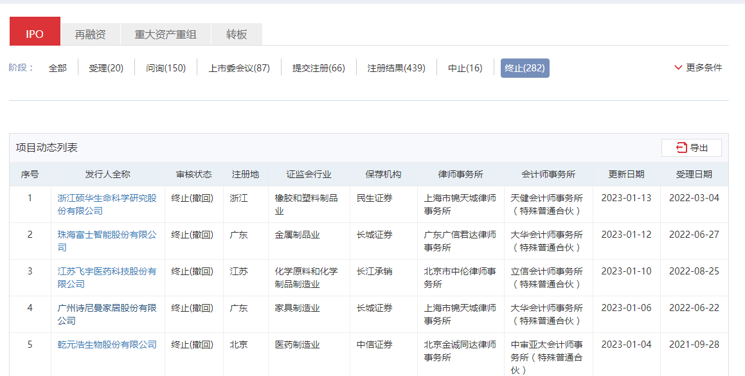Image resolution: width=745 pixels, height=376 pixels.
Task: Filter by 提交注册(66) stage
Action: pyautogui.click(x=319, y=68)
